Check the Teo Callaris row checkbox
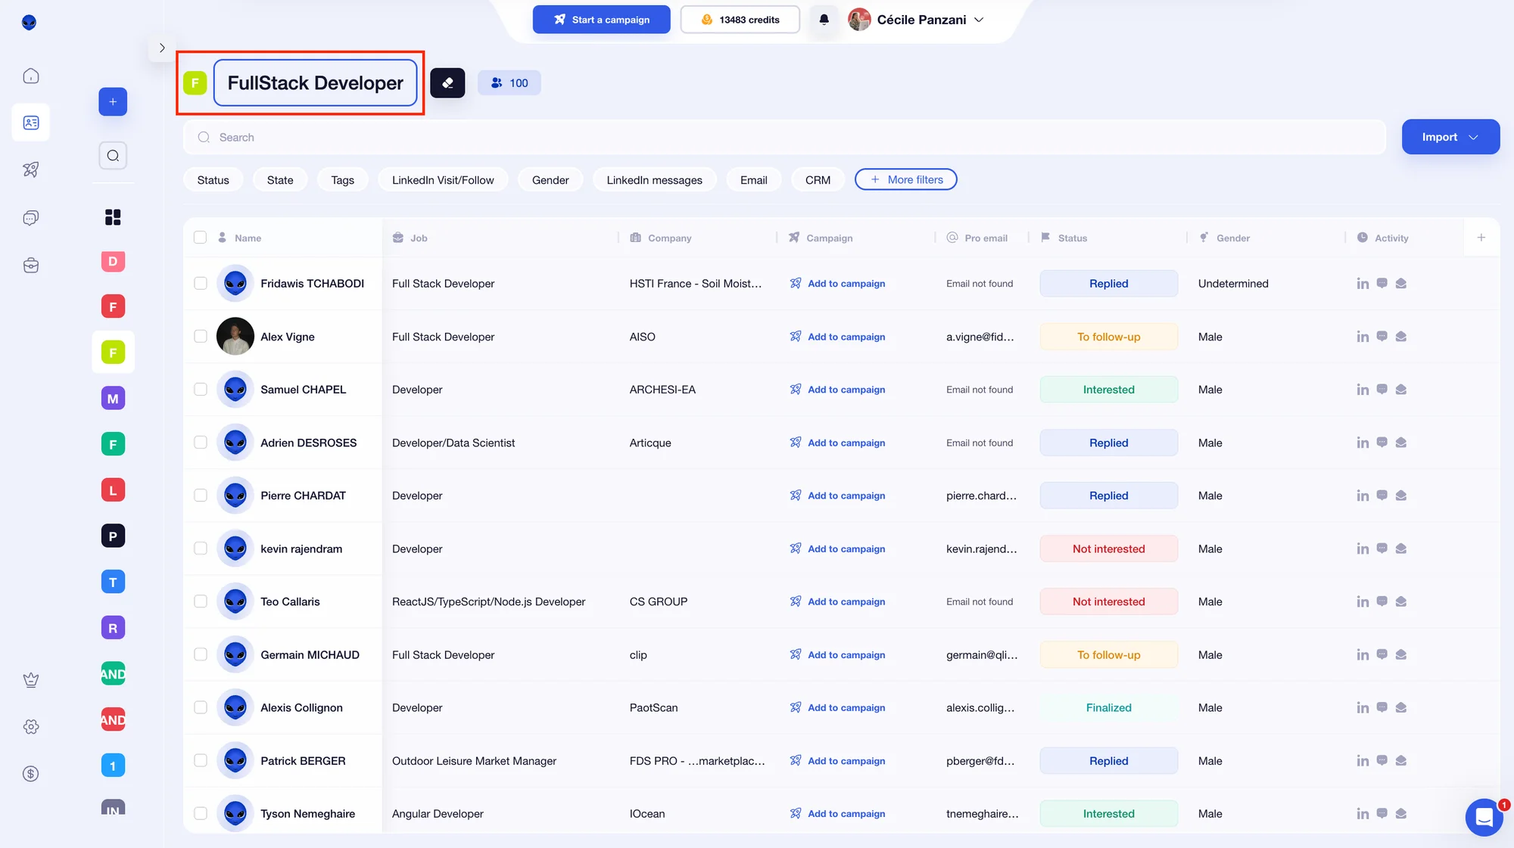Viewport: 1514px width, 848px height. (x=200, y=601)
